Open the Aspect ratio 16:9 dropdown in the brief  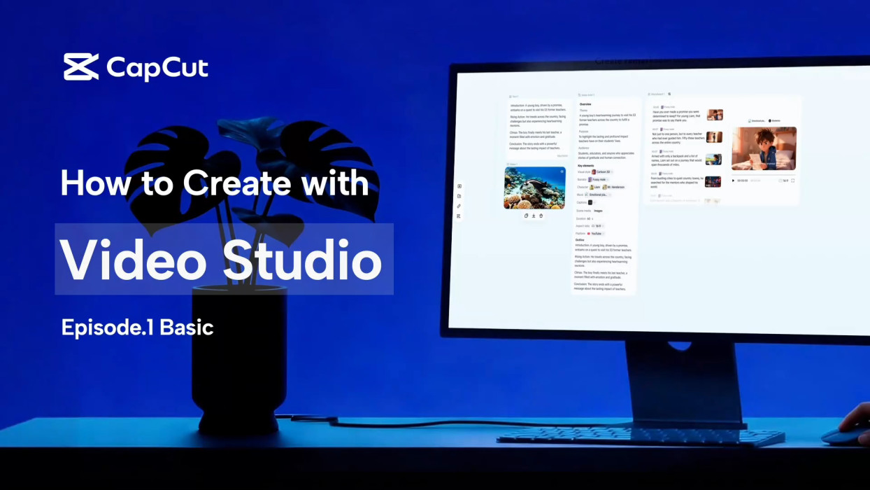click(x=598, y=225)
